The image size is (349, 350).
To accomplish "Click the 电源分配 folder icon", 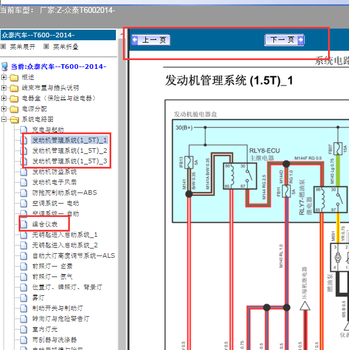I will pos(14,109).
